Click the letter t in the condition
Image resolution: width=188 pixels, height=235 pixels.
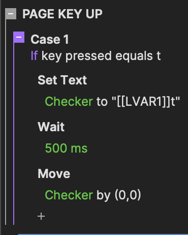(159, 56)
